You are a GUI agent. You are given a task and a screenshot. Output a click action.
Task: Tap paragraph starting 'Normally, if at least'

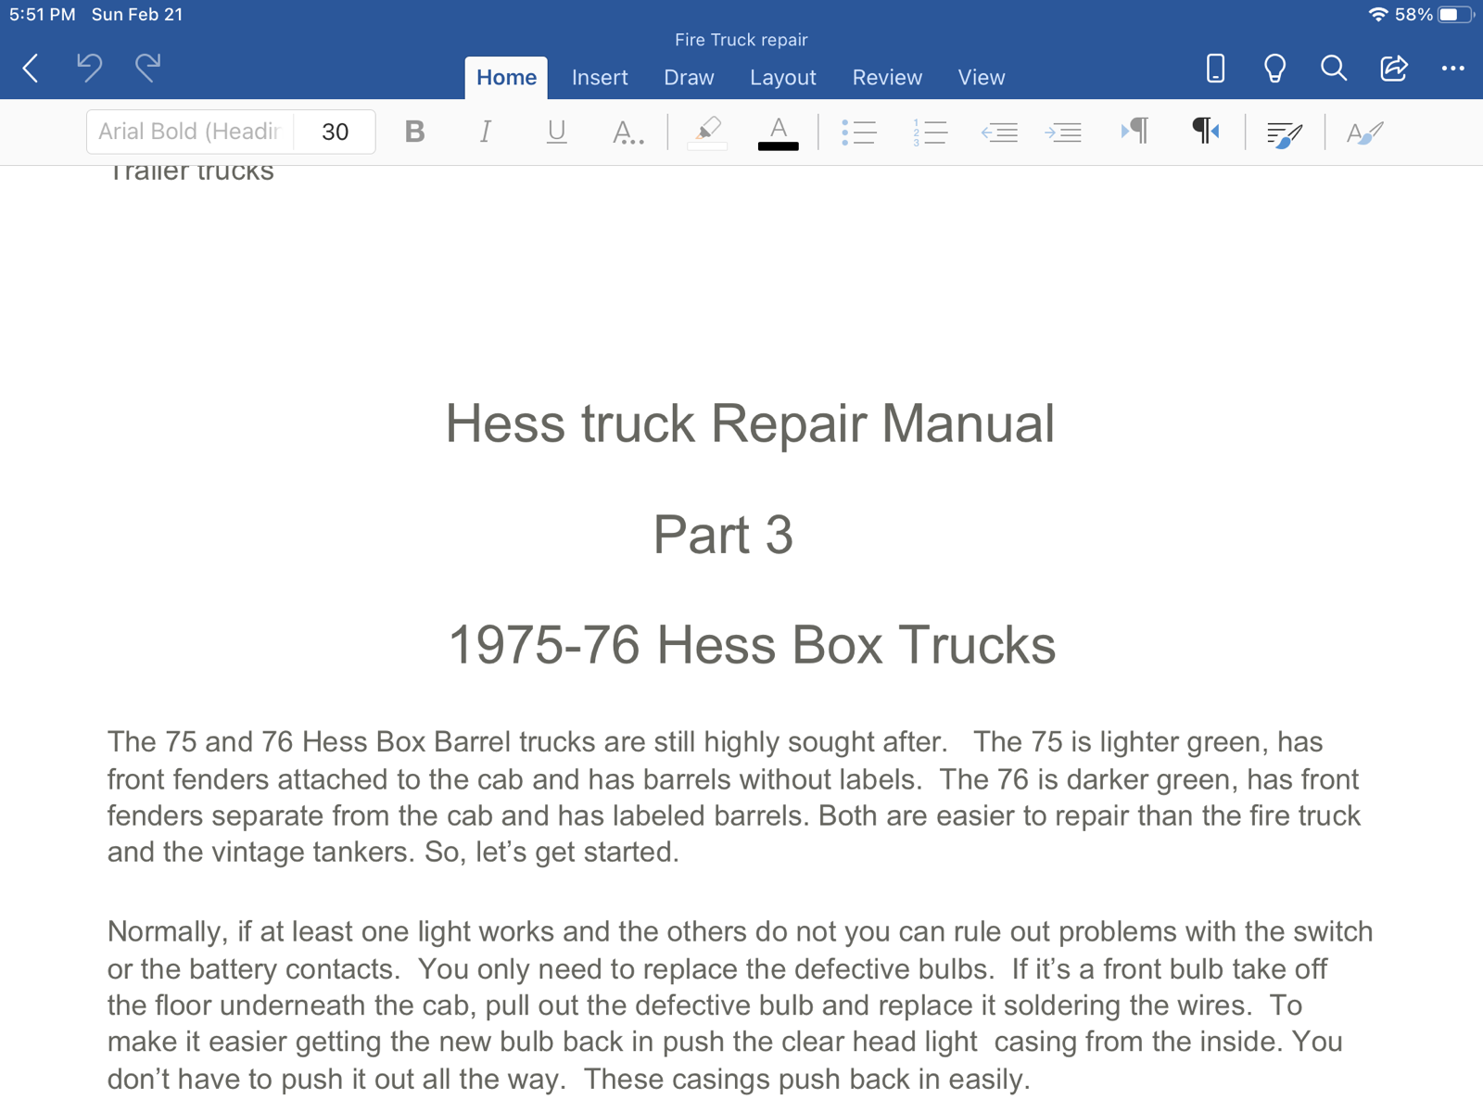coord(740,1005)
